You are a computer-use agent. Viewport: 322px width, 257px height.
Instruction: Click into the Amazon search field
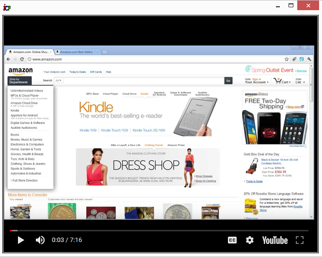(144, 80)
